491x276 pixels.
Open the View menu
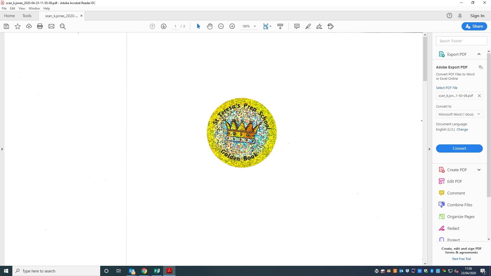click(x=22, y=8)
